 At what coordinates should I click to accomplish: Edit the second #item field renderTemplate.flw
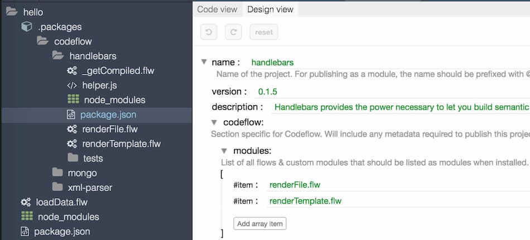click(x=398, y=201)
